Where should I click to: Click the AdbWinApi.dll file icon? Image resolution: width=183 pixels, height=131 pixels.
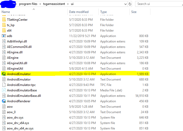point(4,41)
